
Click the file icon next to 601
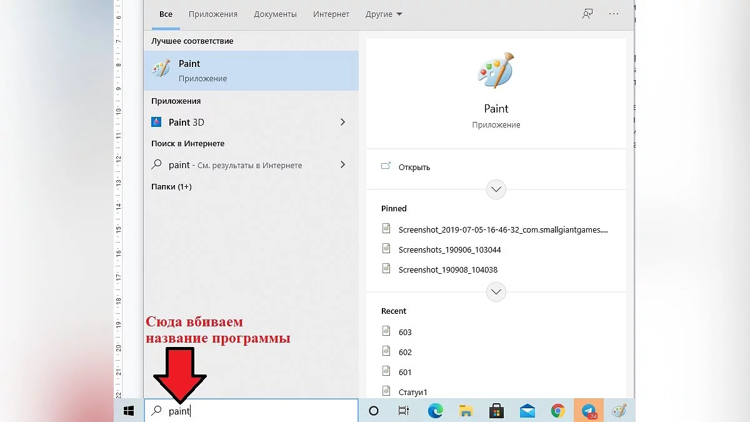pyautogui.click(x=386, y=371)
